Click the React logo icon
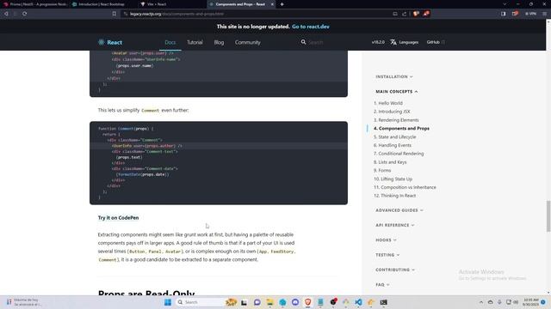Viewport: 551px width, 309px height. pyautogui.click(x=102, y=42)
